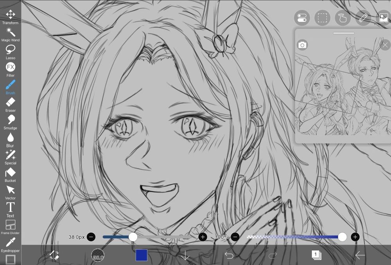Open the blue color swatch

click(142, 255)
